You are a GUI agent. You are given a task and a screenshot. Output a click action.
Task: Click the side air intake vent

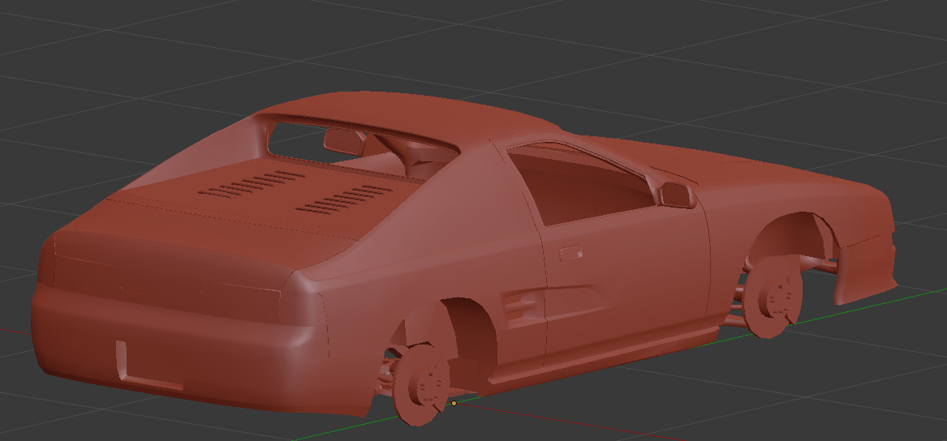coord(523,307)
